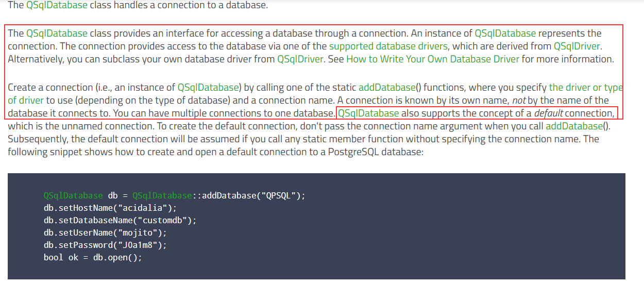Click the db.setHostName("acidalia") code line
Viewport: 644px width, 283px height.
pyautogui.click(x=110, y=208)
